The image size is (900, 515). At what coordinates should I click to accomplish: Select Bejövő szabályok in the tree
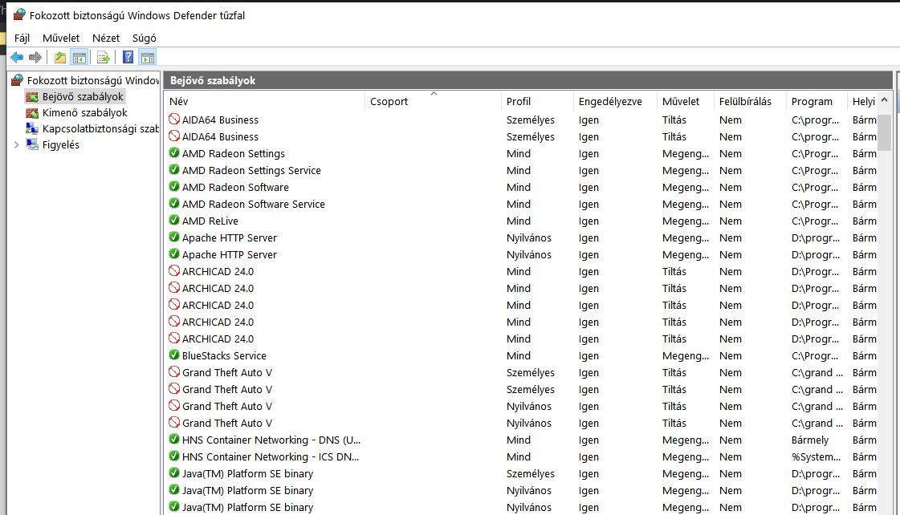(83, 96)
